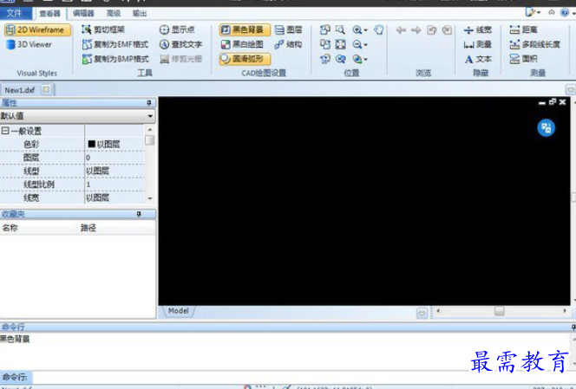This screenshot has width=576, height=389.
Task: Open the 图层 layers dialog
Action: coord(288,29)
